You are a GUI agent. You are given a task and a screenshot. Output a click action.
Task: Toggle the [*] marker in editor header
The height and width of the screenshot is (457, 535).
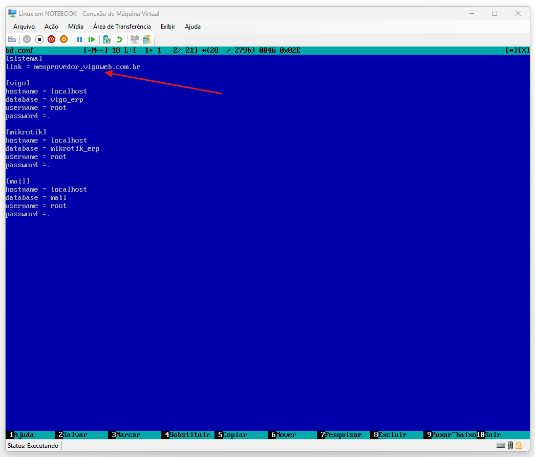(510, 51)
